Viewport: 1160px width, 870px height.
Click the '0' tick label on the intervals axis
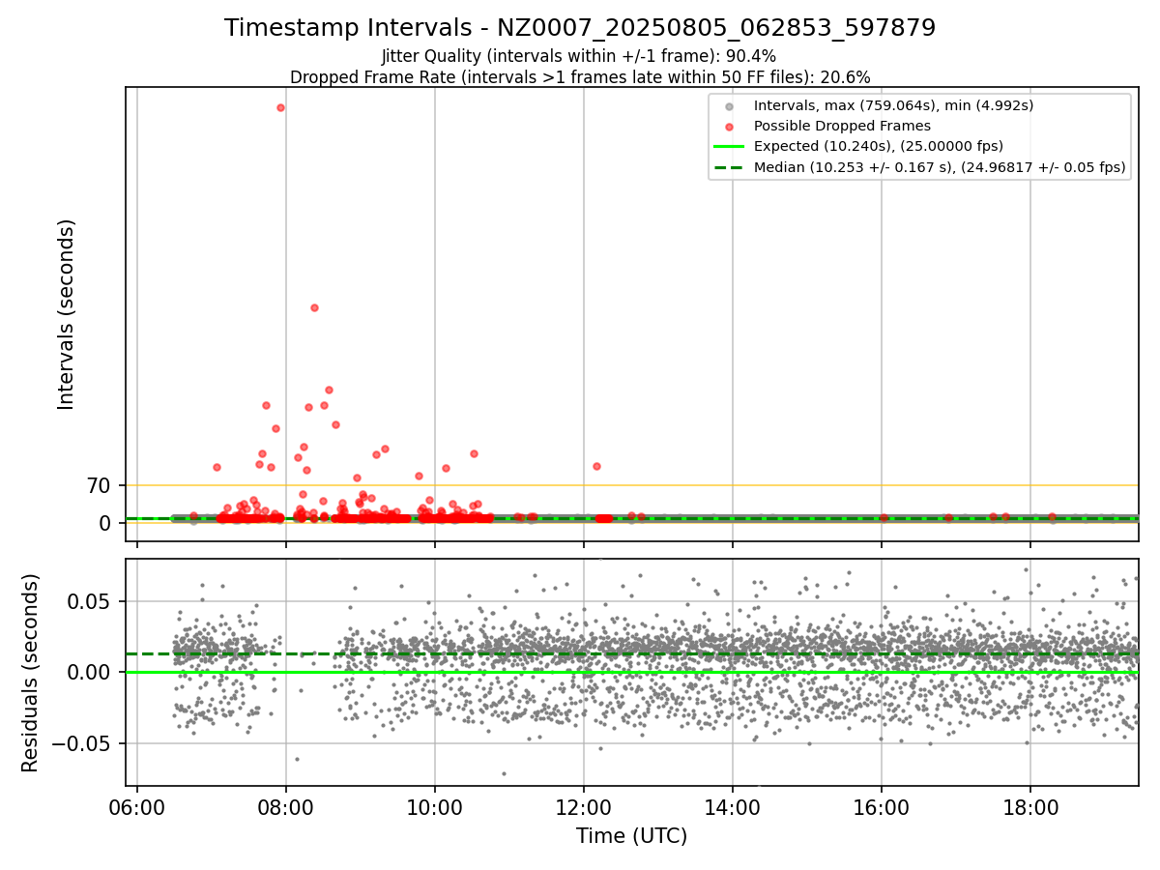coord(106,523)
